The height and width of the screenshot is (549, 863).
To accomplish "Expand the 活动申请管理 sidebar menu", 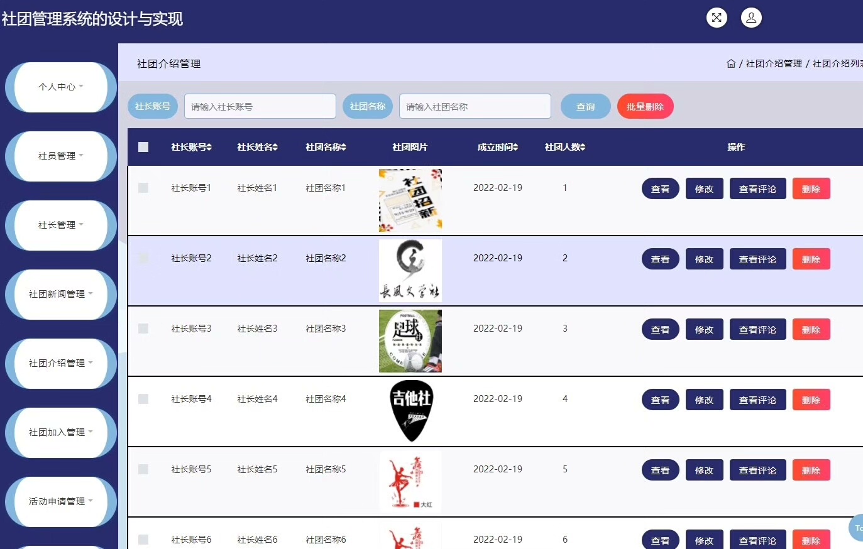I will pyautogui.click(x=61, y=502).
